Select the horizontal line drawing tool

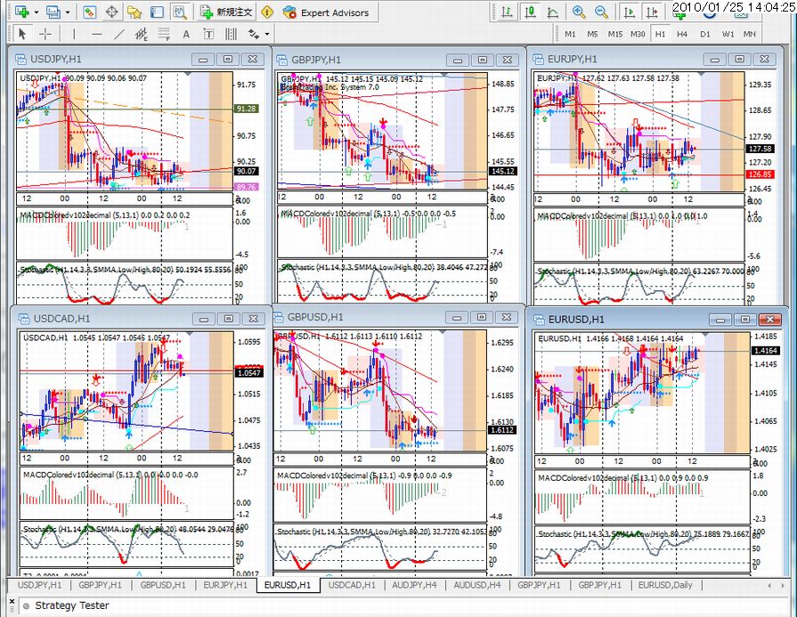[96, 34]
